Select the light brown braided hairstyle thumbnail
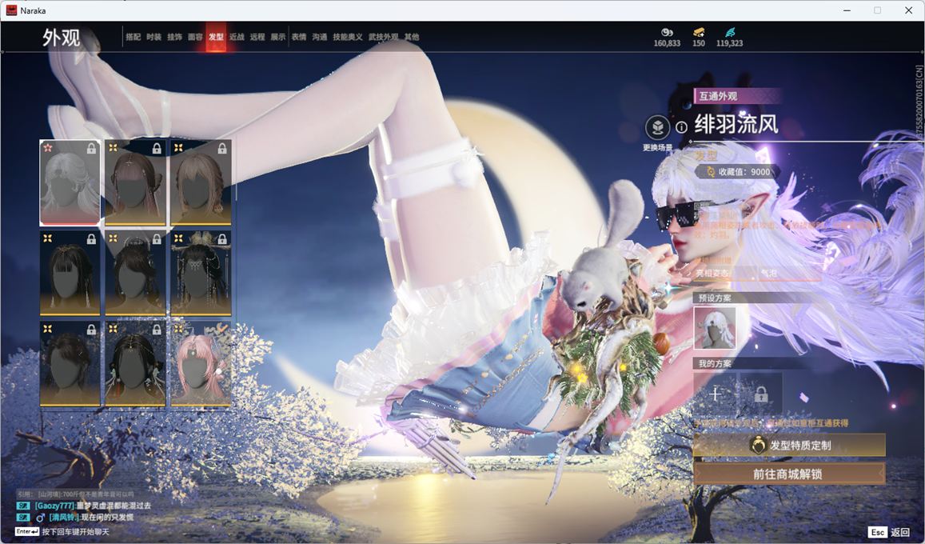This screenshot has height=544, width=925. [201, 183]
